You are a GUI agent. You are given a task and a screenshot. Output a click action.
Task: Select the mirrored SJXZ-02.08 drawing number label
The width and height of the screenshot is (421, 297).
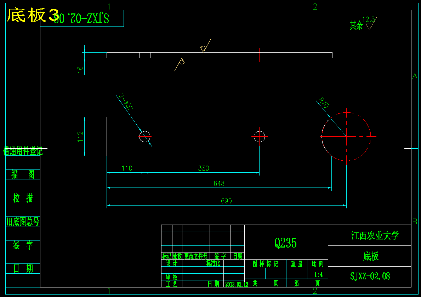tap(81, 19)
